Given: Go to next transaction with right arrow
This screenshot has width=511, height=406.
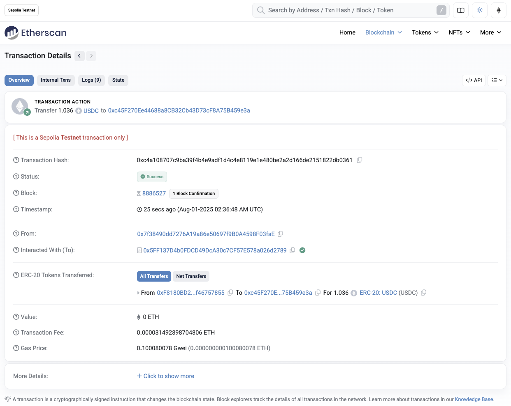Looking at the screenshot, I should (91, 56).
